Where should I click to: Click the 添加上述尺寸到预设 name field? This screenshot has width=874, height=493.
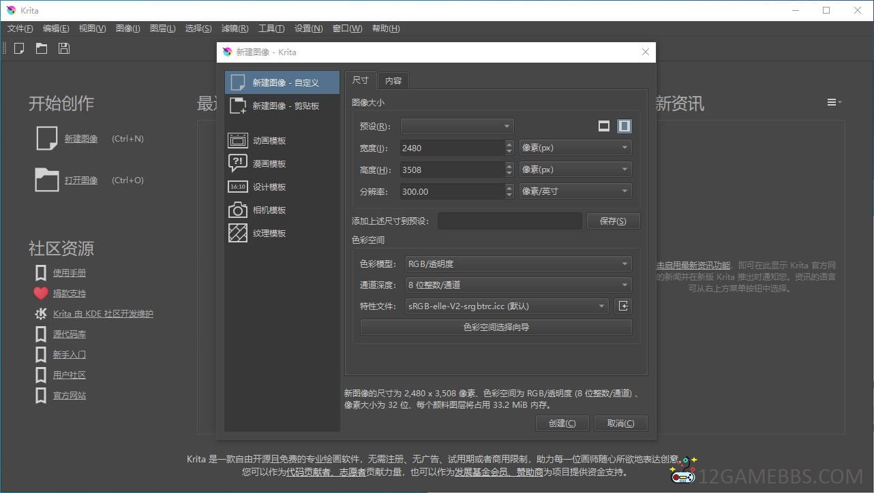coord(510,221)
